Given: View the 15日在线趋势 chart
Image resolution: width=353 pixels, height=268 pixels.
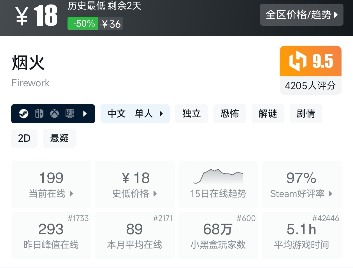Looking at the screenshot, I should (218, 184).
